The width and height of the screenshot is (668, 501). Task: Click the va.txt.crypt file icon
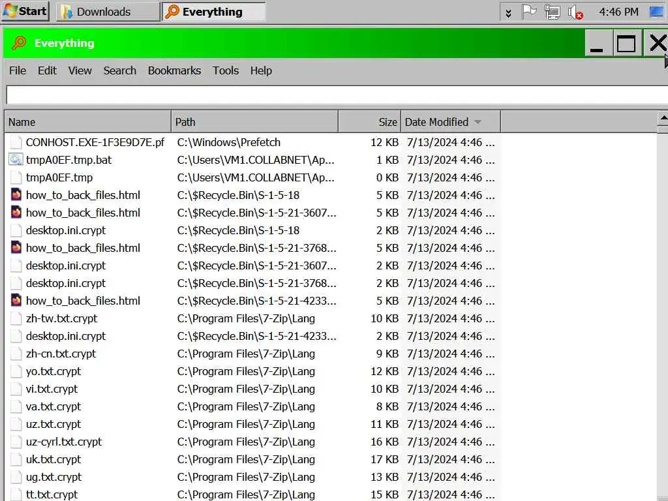pyautogui.click(x=16, y=406)
